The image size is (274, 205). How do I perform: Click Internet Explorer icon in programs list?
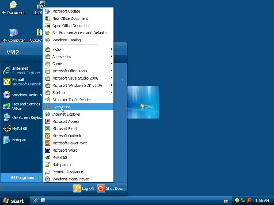48,114
